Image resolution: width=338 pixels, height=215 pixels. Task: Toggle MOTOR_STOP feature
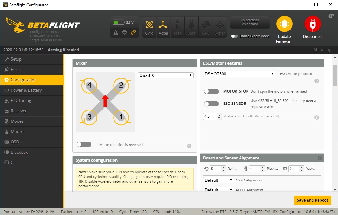pos(212,91)
